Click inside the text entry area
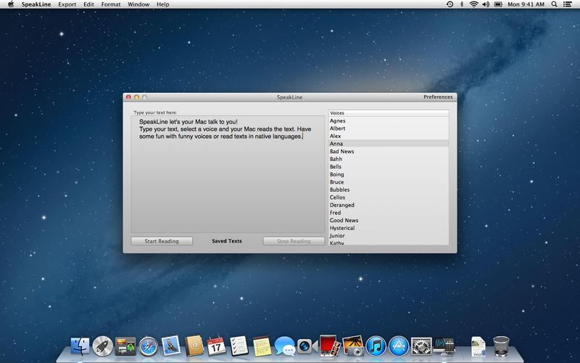The height and width of the screenshot is (363, 580). 228,174
